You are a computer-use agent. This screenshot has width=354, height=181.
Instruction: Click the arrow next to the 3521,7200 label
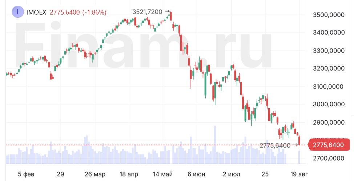[x=167, y=12]
